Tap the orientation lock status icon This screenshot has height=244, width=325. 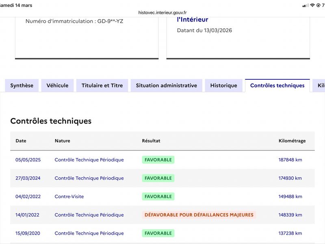(x=318, y=5)
